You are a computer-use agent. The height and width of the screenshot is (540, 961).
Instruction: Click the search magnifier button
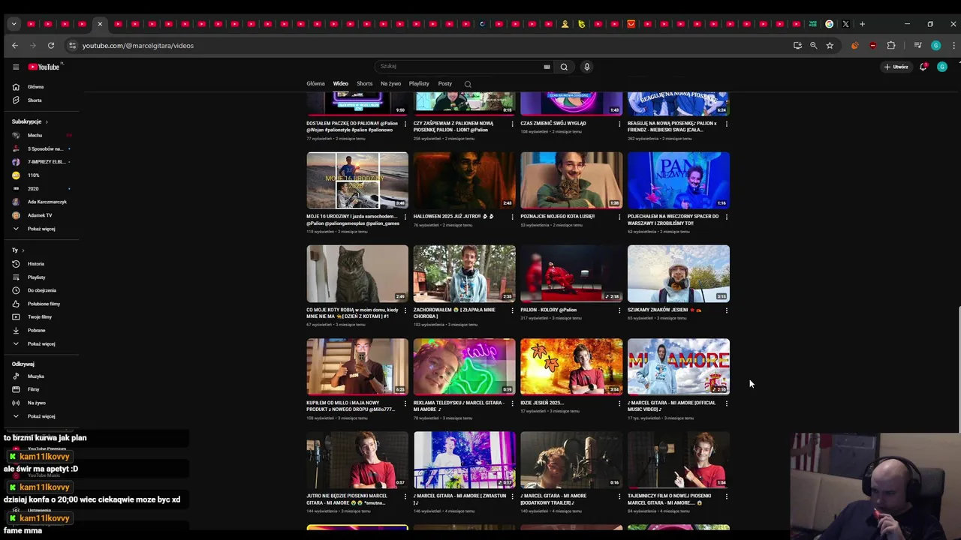[x=564, y=67]
